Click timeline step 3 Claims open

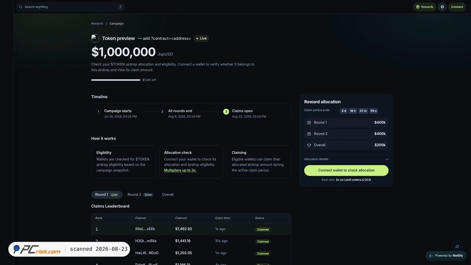tap(244, 113)
